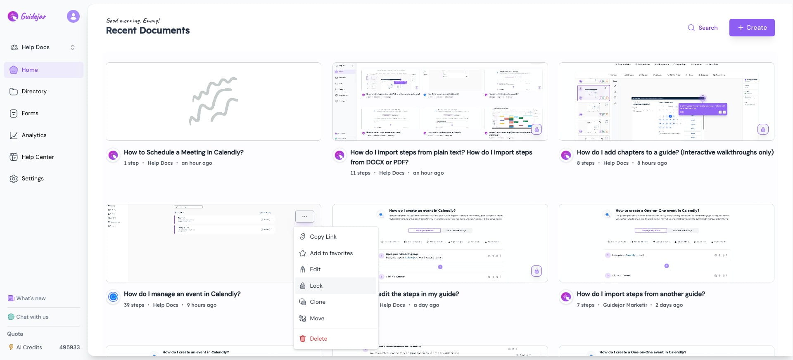Open "How to Schedule a Meeting in Calendly?" title
Image resolution: width=793 pixels, height=360 pixels.
[x=184, y=152]
